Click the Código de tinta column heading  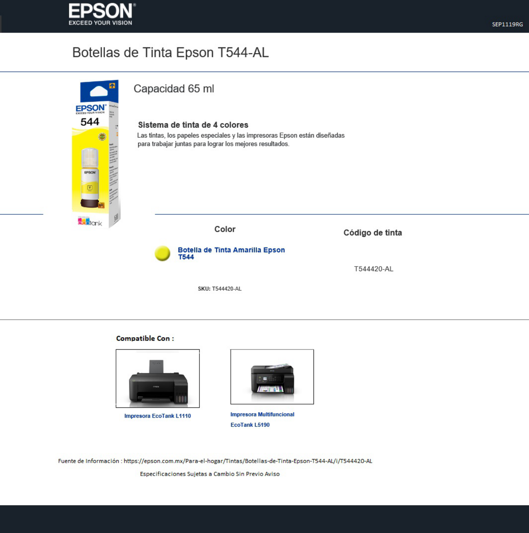coord(373,233)
